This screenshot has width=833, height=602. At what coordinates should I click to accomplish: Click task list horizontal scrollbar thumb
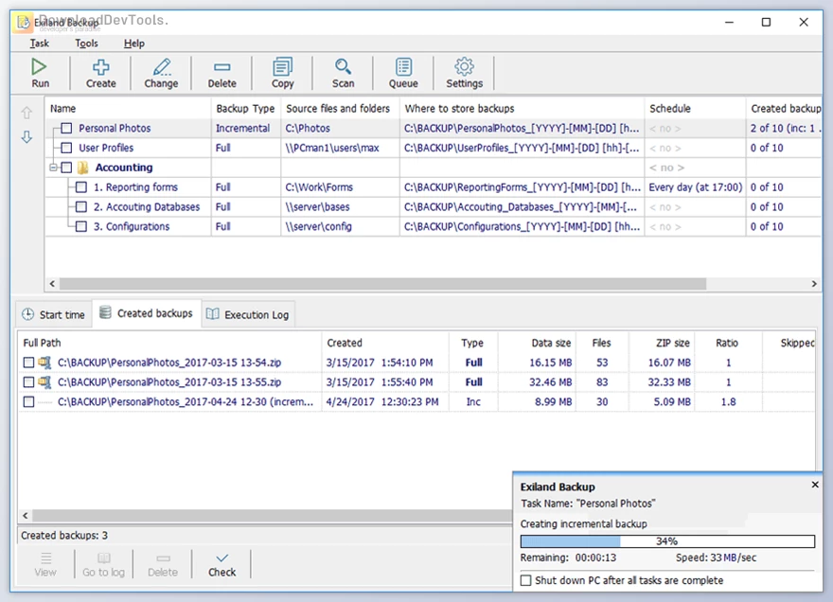382,284
